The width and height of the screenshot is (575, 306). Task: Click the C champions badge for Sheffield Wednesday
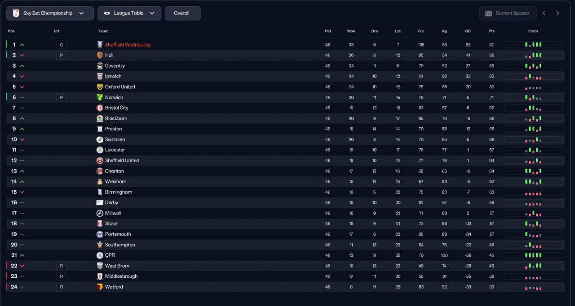pyautogui.click(x=62, y=45)
